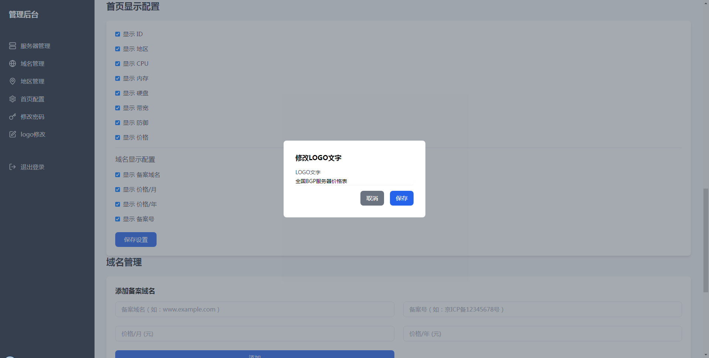Image resolution: width=709 pixels, height=358 pixels.
Task: Click the page vertical scrollbar thumb
Action: 706,240
